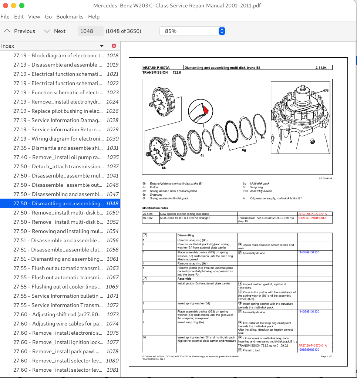Click blue tool link 208589002100
The width and height of the screenshot is (357, 378).
click(309, 349)
